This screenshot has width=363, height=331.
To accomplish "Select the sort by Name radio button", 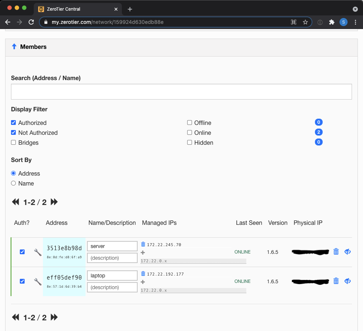I will [14, 183].
